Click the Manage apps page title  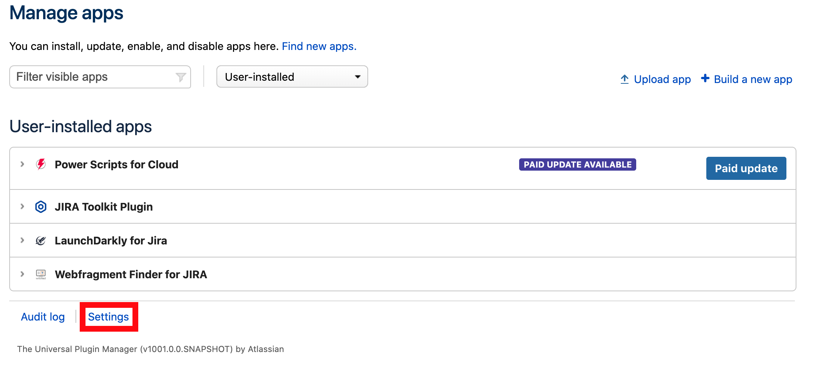tap(66, 13)
